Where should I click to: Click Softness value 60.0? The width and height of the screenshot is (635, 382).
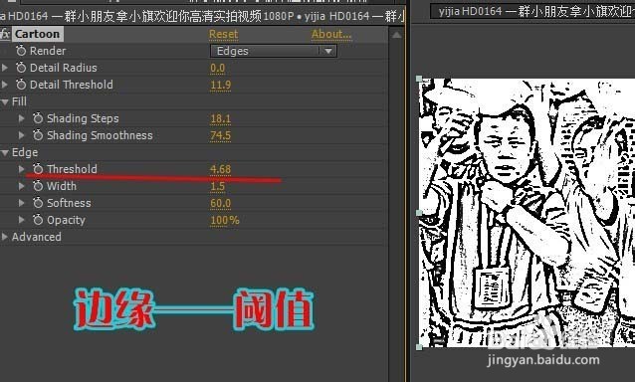220,204
